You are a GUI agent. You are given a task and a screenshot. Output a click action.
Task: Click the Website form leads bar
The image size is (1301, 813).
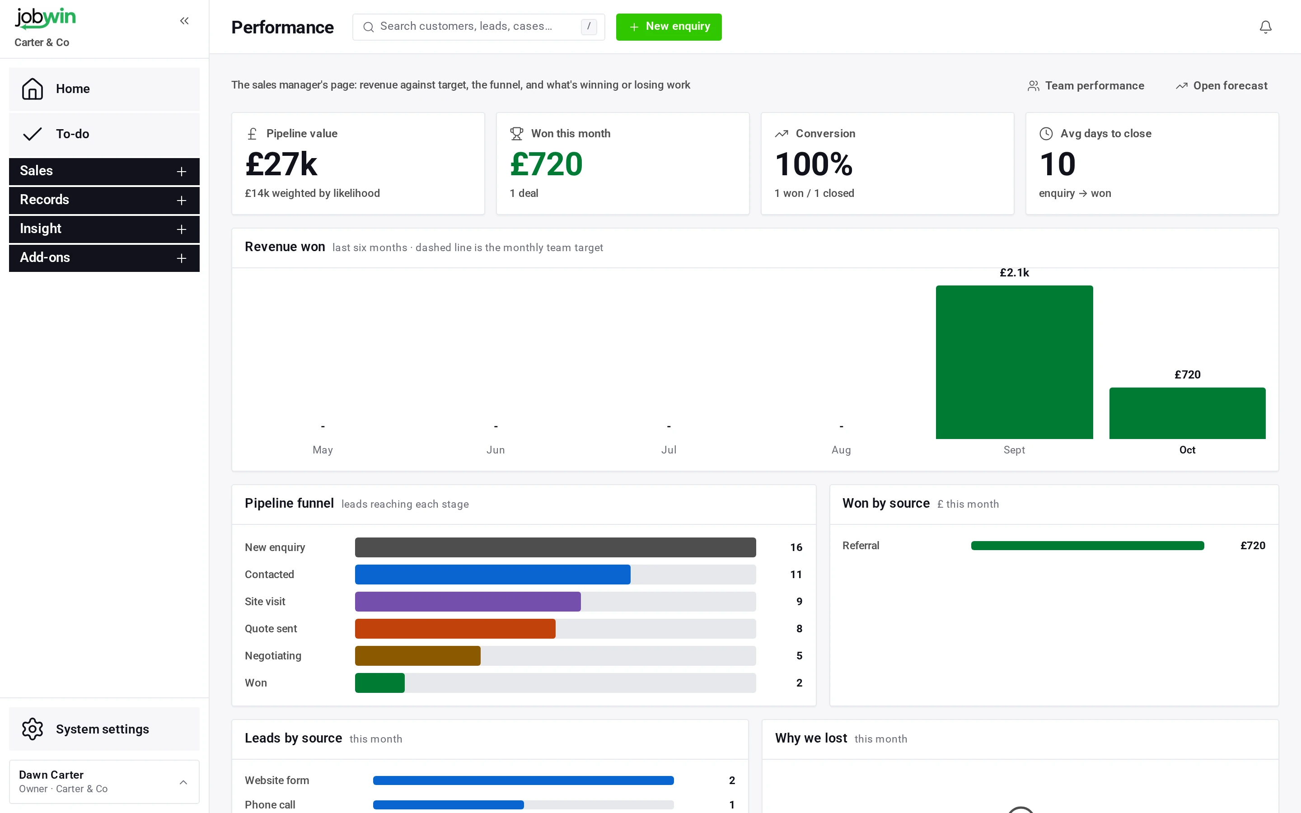click(523, 780)
